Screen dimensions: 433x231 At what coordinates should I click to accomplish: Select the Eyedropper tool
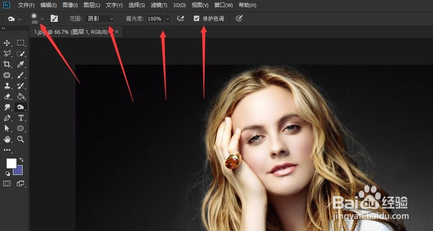[21, 64]
